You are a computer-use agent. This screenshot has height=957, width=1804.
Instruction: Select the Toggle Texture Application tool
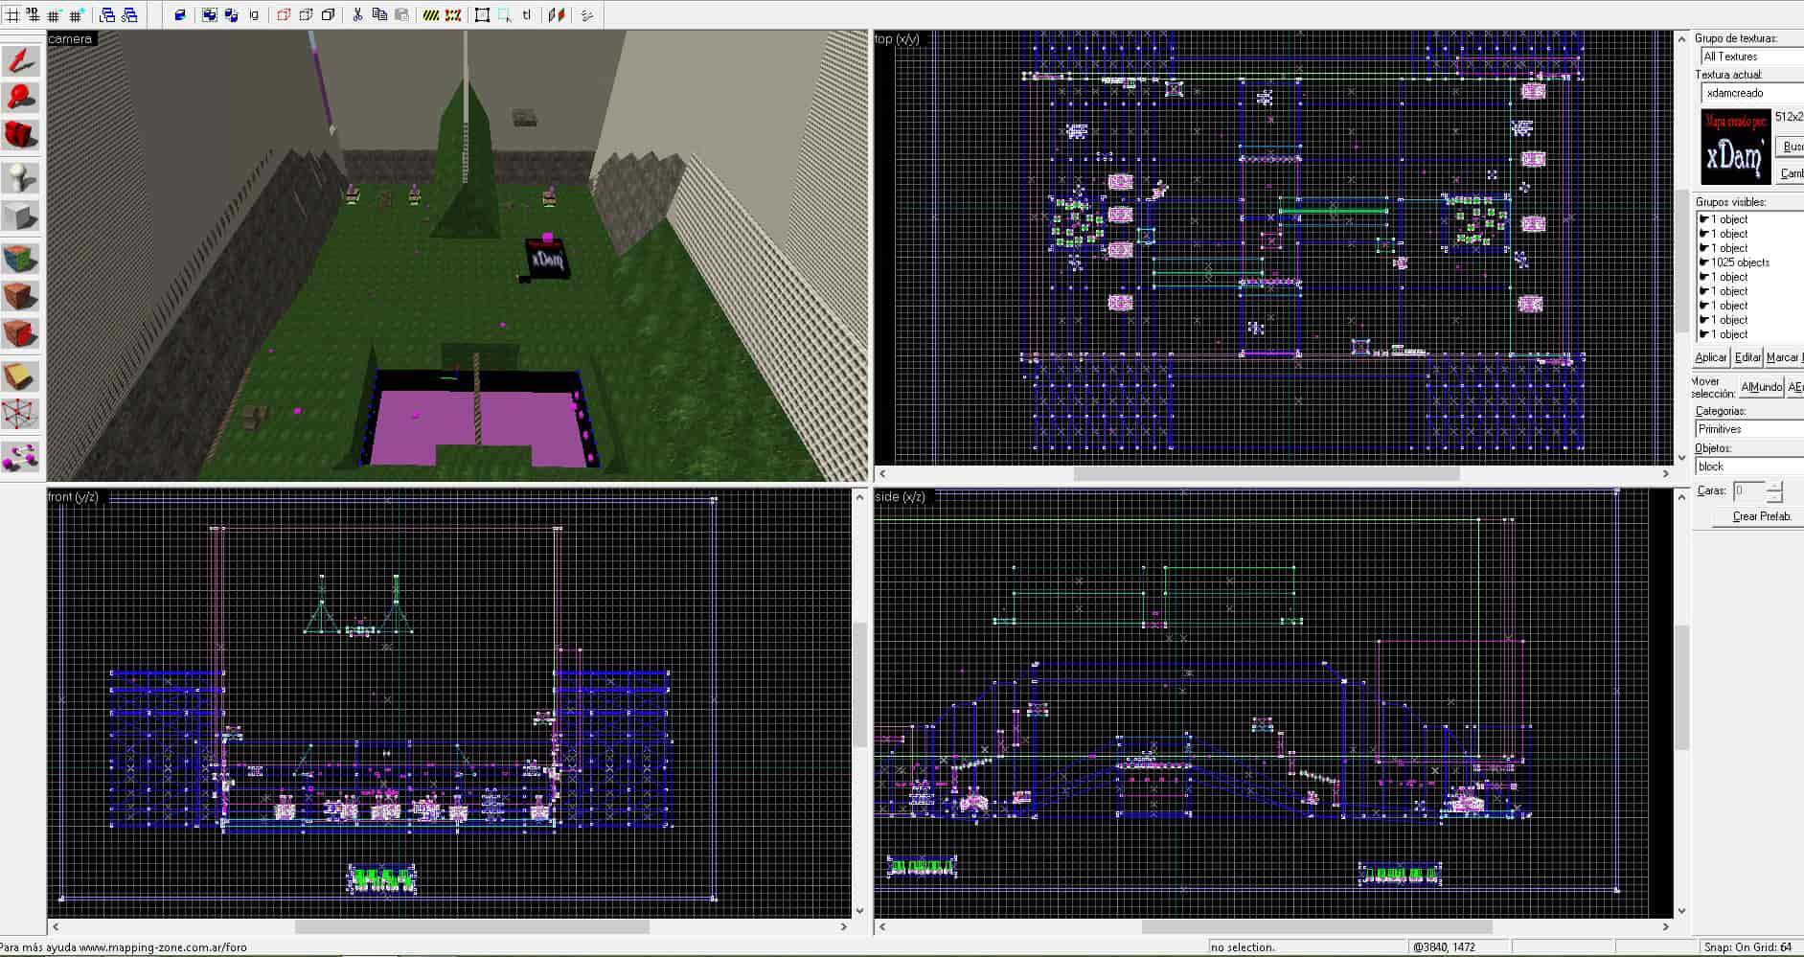tap(20, 259)
